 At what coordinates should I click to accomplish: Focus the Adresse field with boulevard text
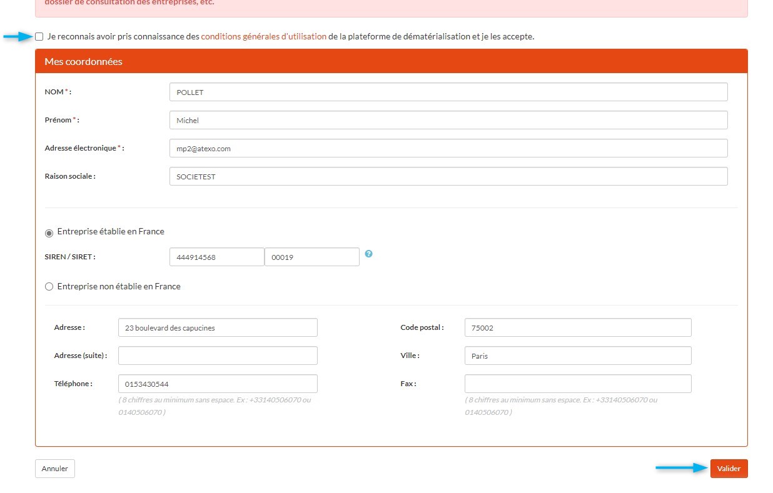(x=218, y=327)
